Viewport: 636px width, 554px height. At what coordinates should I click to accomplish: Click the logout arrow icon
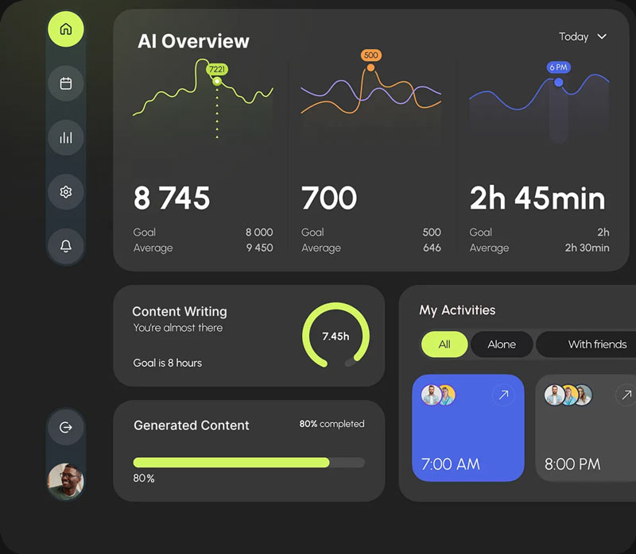click(66, 427)
